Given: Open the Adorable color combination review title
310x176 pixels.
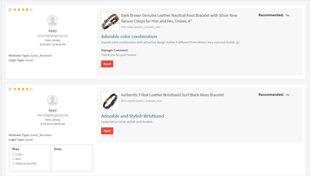Looking at the screenshot, I should tap(129, 37).
